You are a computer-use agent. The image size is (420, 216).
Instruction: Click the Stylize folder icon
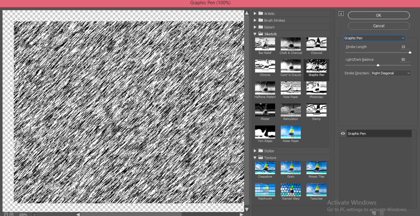click(x=260, y=151)
